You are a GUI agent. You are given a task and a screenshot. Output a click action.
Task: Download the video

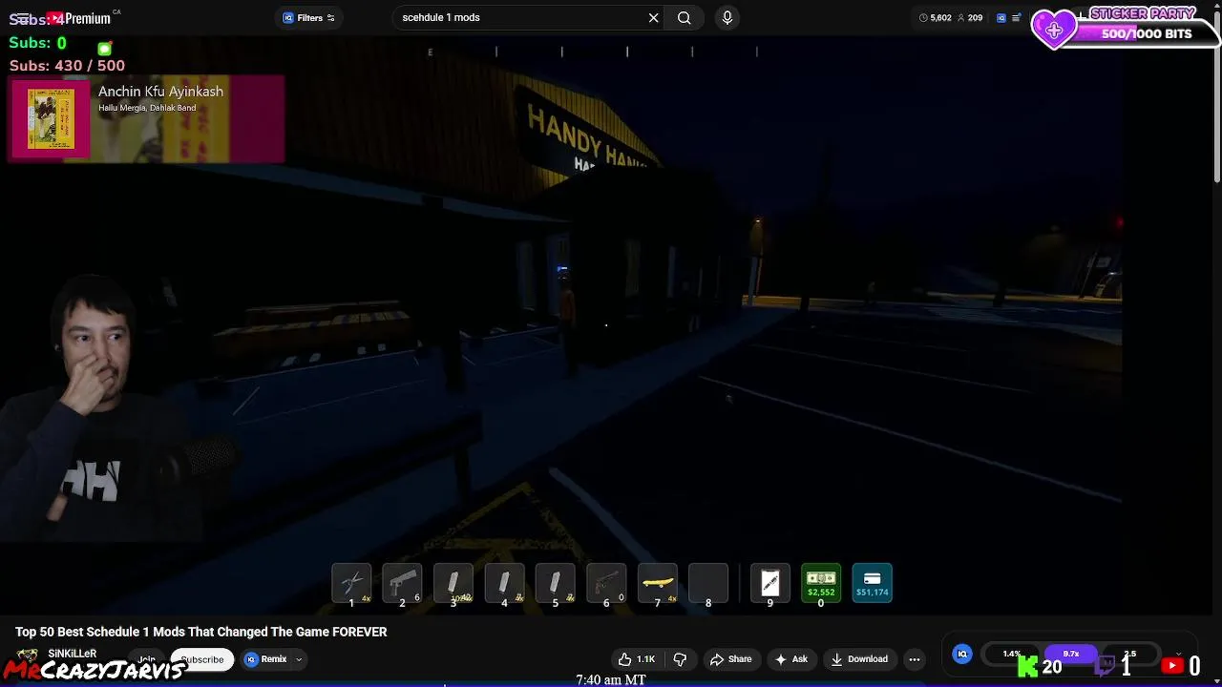click(859, 659)
